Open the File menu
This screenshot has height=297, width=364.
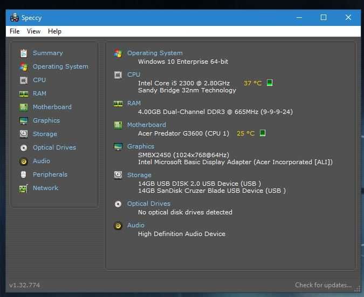coord(15,31)
